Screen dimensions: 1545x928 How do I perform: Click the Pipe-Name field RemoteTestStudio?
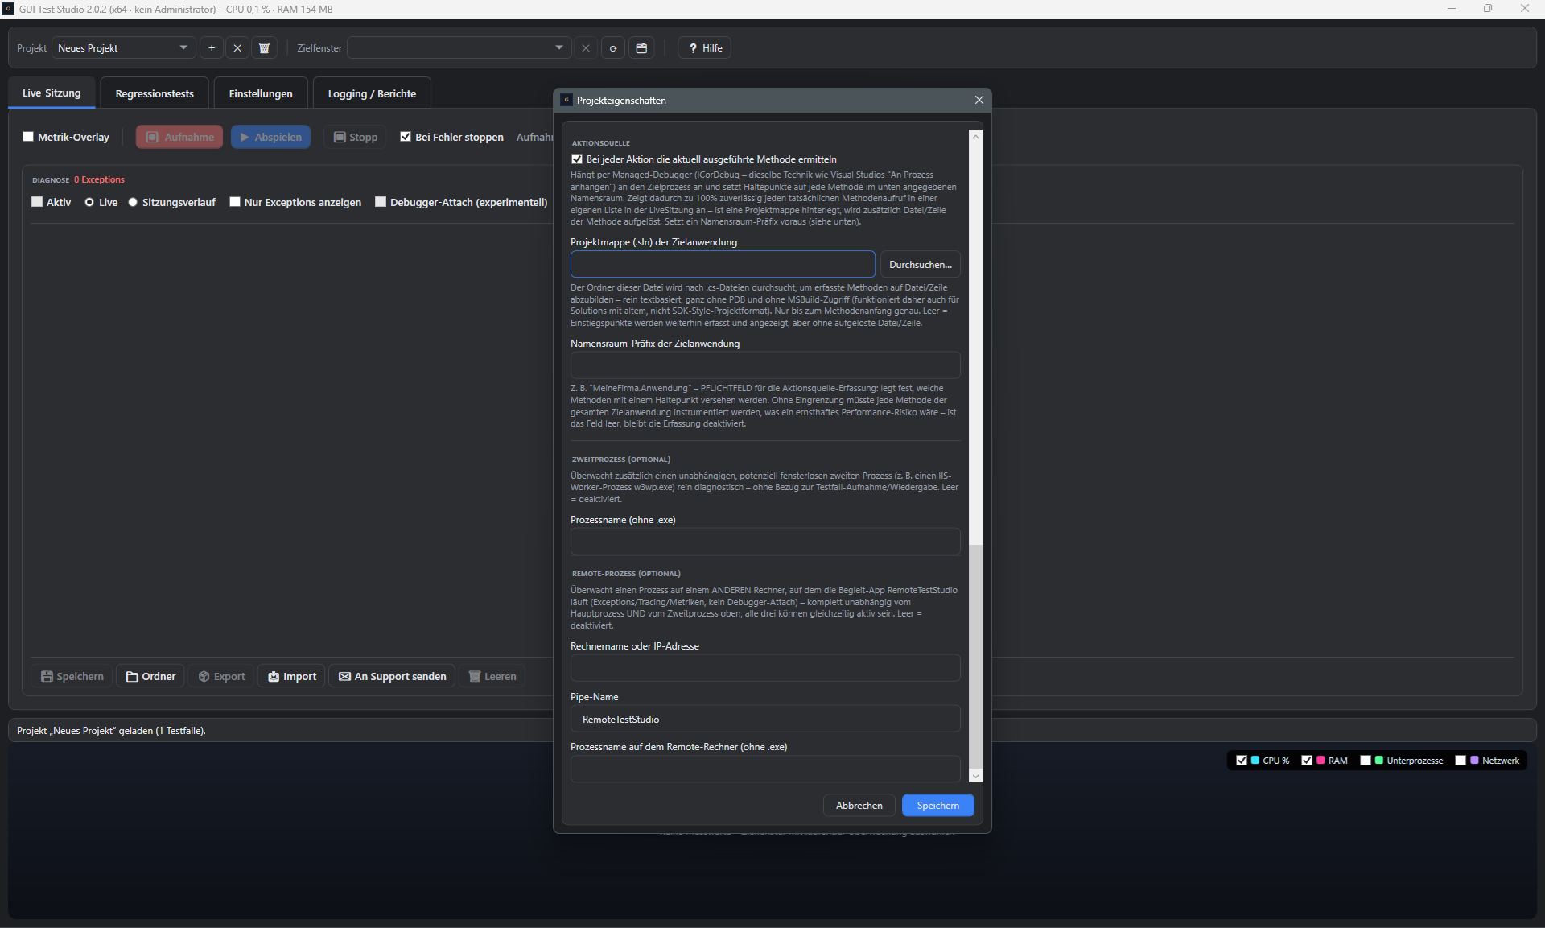pyautogui.click(x=765, y=720)
